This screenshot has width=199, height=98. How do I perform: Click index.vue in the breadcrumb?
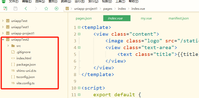pyautogui.click(x=138, y=9)
